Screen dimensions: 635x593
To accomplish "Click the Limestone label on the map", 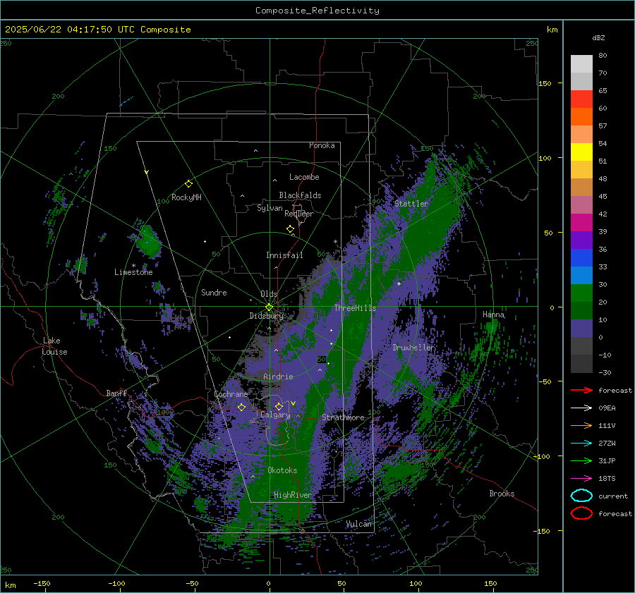I will [x=133, y=272].
